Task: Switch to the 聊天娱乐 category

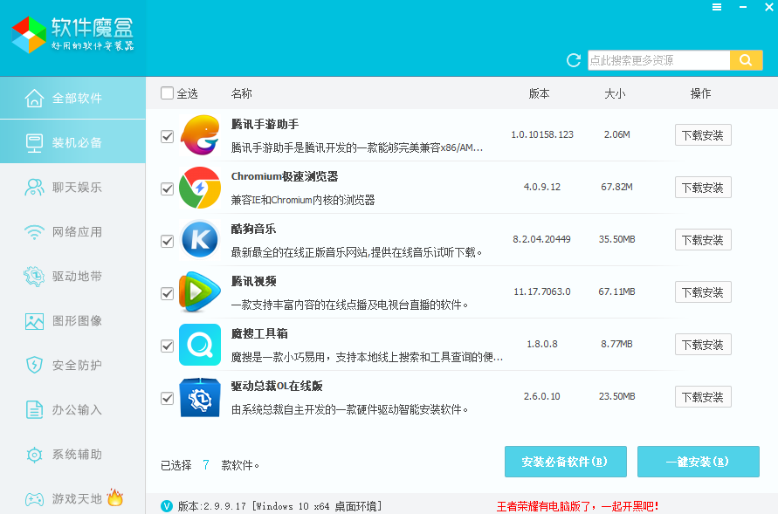Action: pos(73,188)
